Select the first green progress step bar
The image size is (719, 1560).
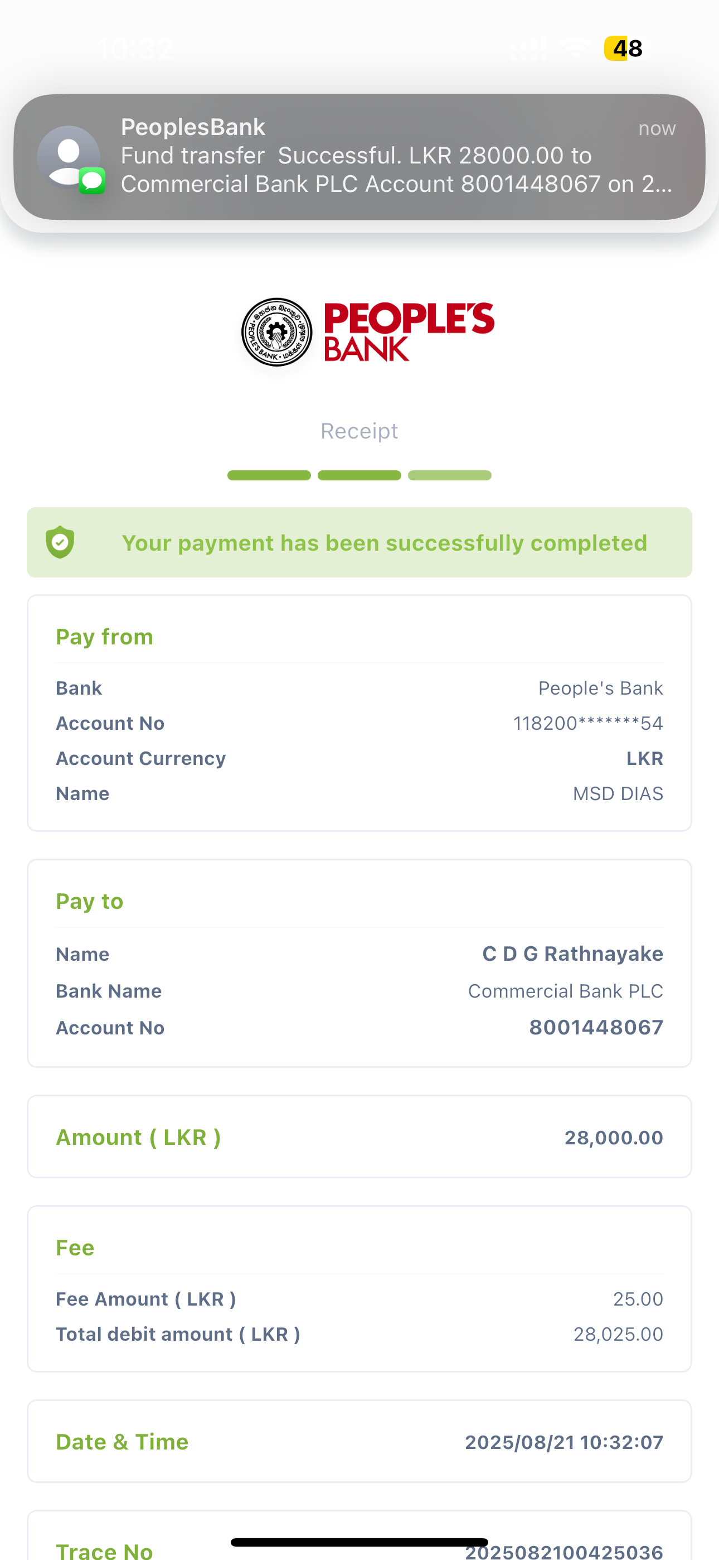pos(269,475)
